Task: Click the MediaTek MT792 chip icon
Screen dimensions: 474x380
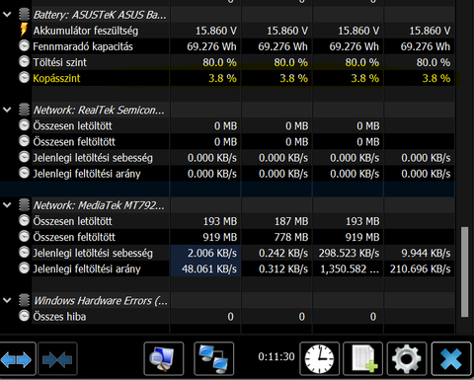Action: point(24,205)
